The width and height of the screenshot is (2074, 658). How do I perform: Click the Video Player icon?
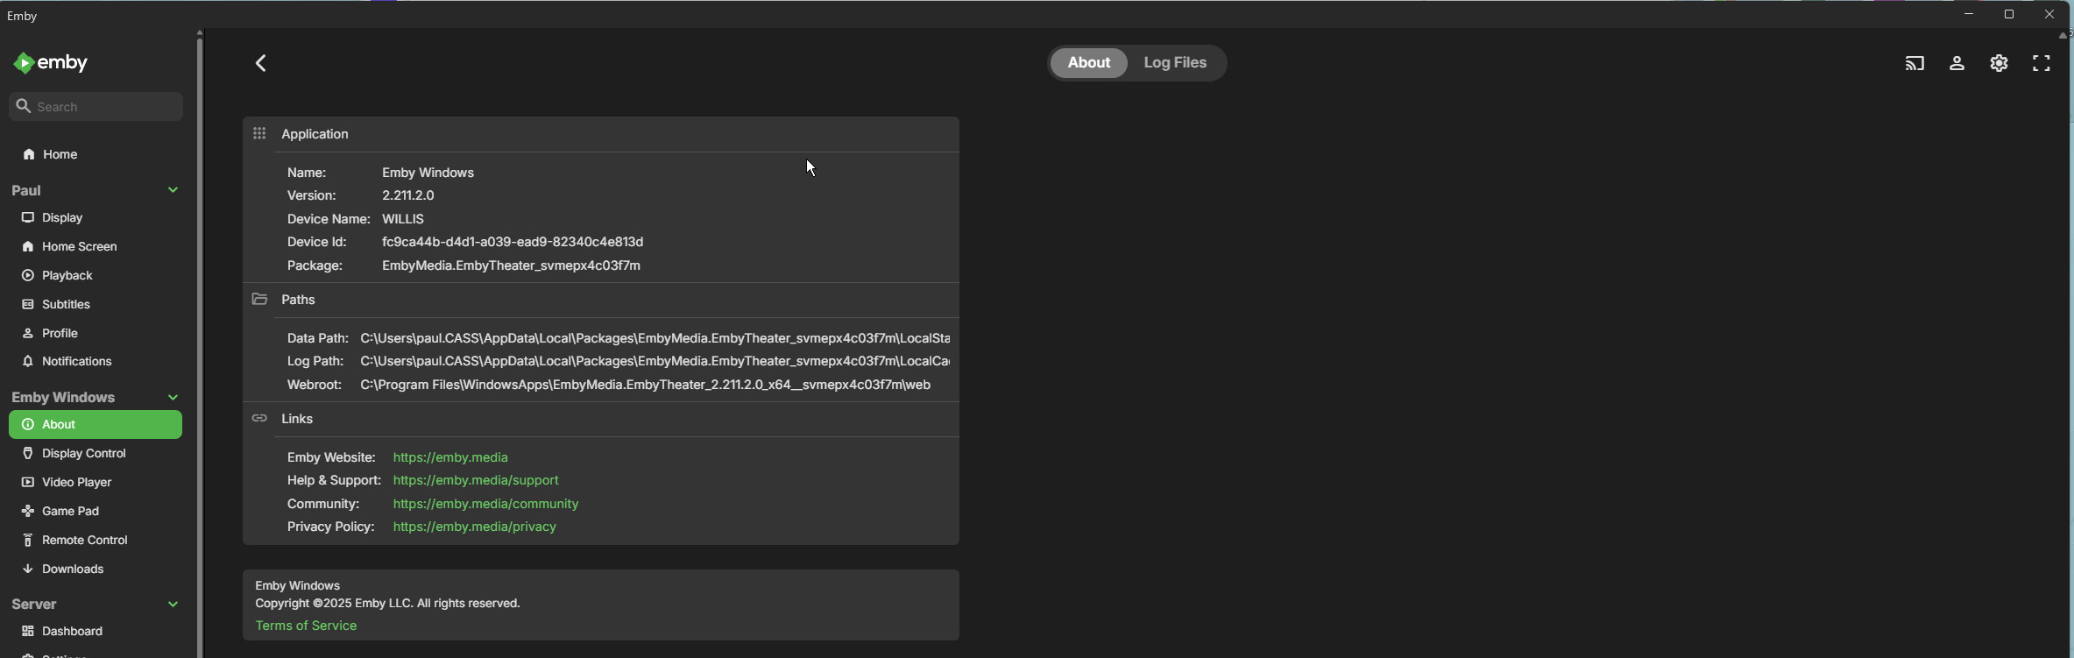tap(29, 483)
